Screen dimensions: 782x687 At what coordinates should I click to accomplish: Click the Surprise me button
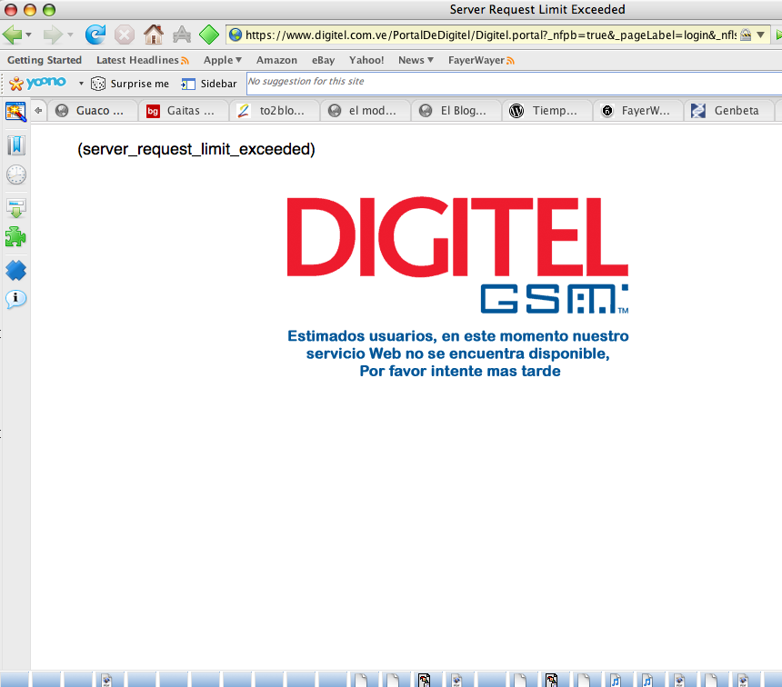click(130, 84)
